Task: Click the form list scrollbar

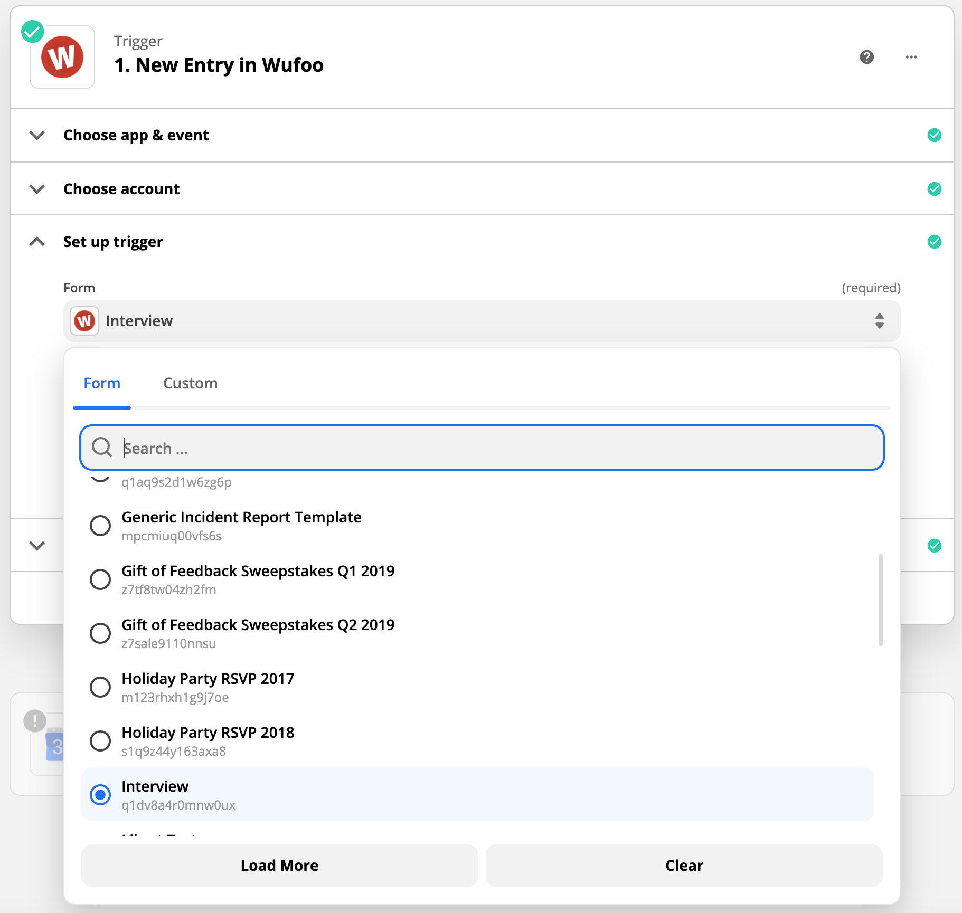Action: 880,600
